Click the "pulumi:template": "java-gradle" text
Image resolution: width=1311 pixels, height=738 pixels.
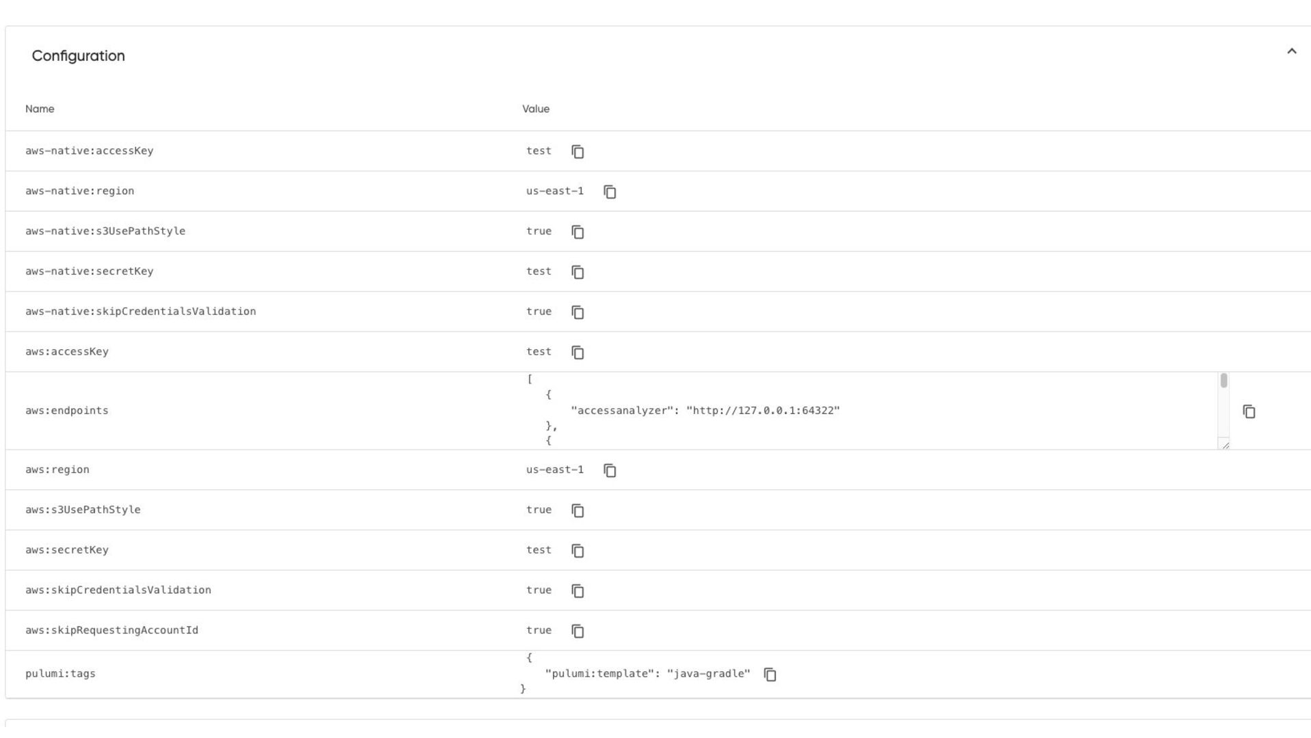(x=647, y=674)
